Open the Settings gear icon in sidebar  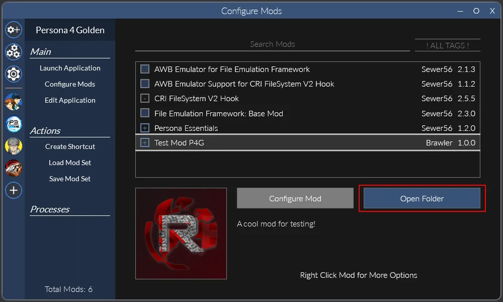pyautogui.click(x=14, y=74)
